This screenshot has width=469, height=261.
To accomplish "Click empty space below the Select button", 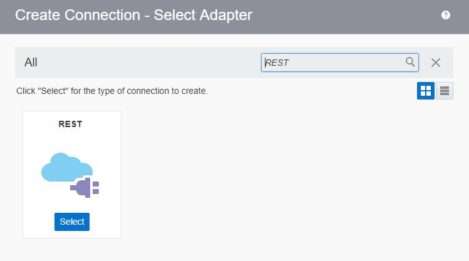I will point(72,234).
